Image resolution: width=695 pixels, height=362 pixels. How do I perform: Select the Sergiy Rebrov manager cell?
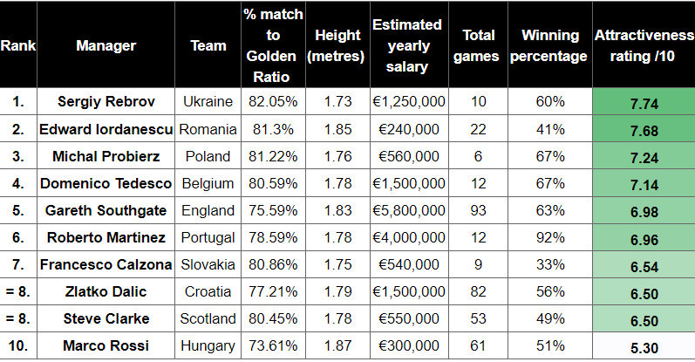(106, 101)
